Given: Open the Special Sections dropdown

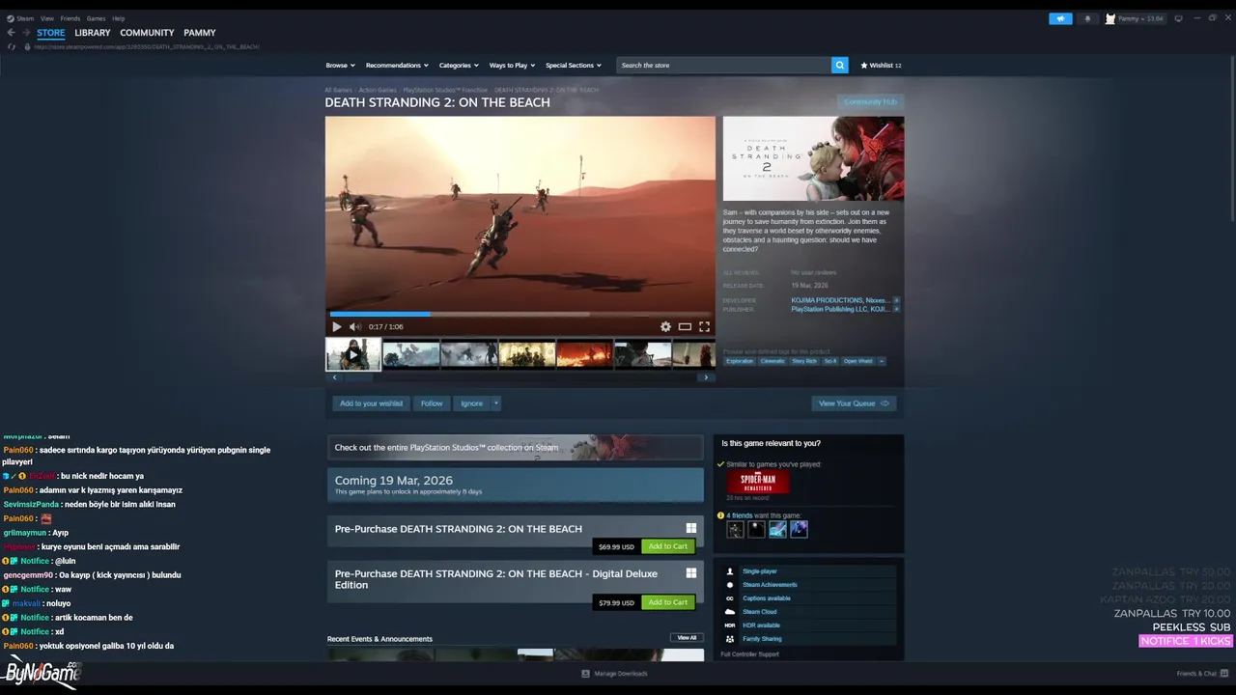Looking at the screenshot, I should click(574, 66).
